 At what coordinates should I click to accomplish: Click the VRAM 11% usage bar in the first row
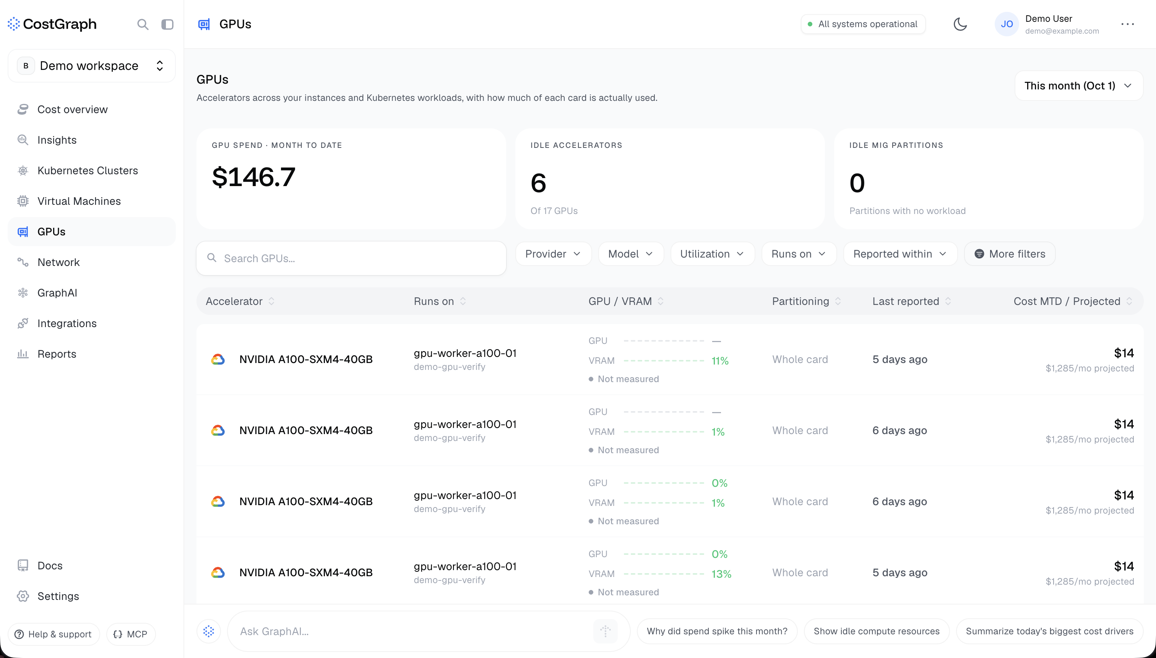[664, 361]
